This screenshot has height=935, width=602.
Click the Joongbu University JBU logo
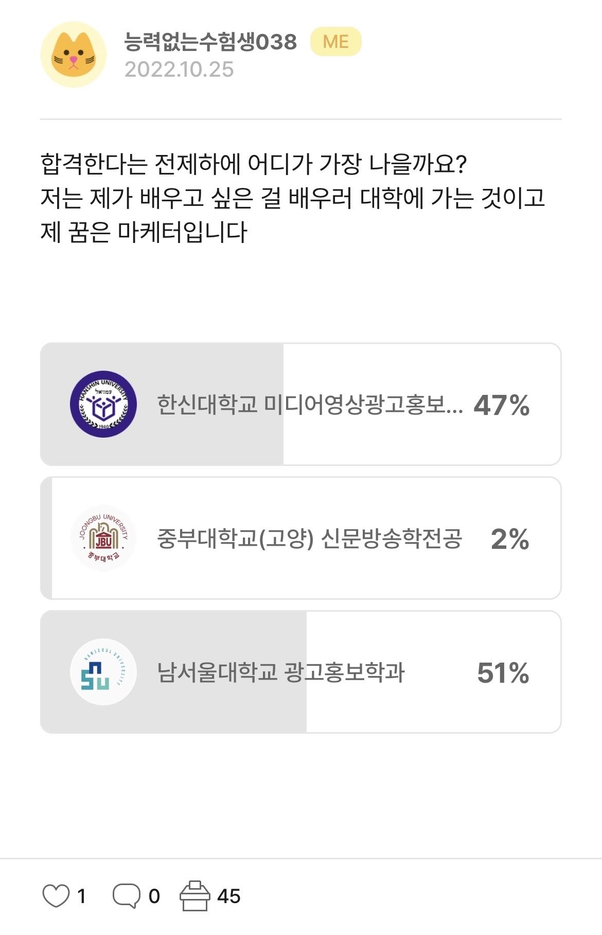point(103,538)
